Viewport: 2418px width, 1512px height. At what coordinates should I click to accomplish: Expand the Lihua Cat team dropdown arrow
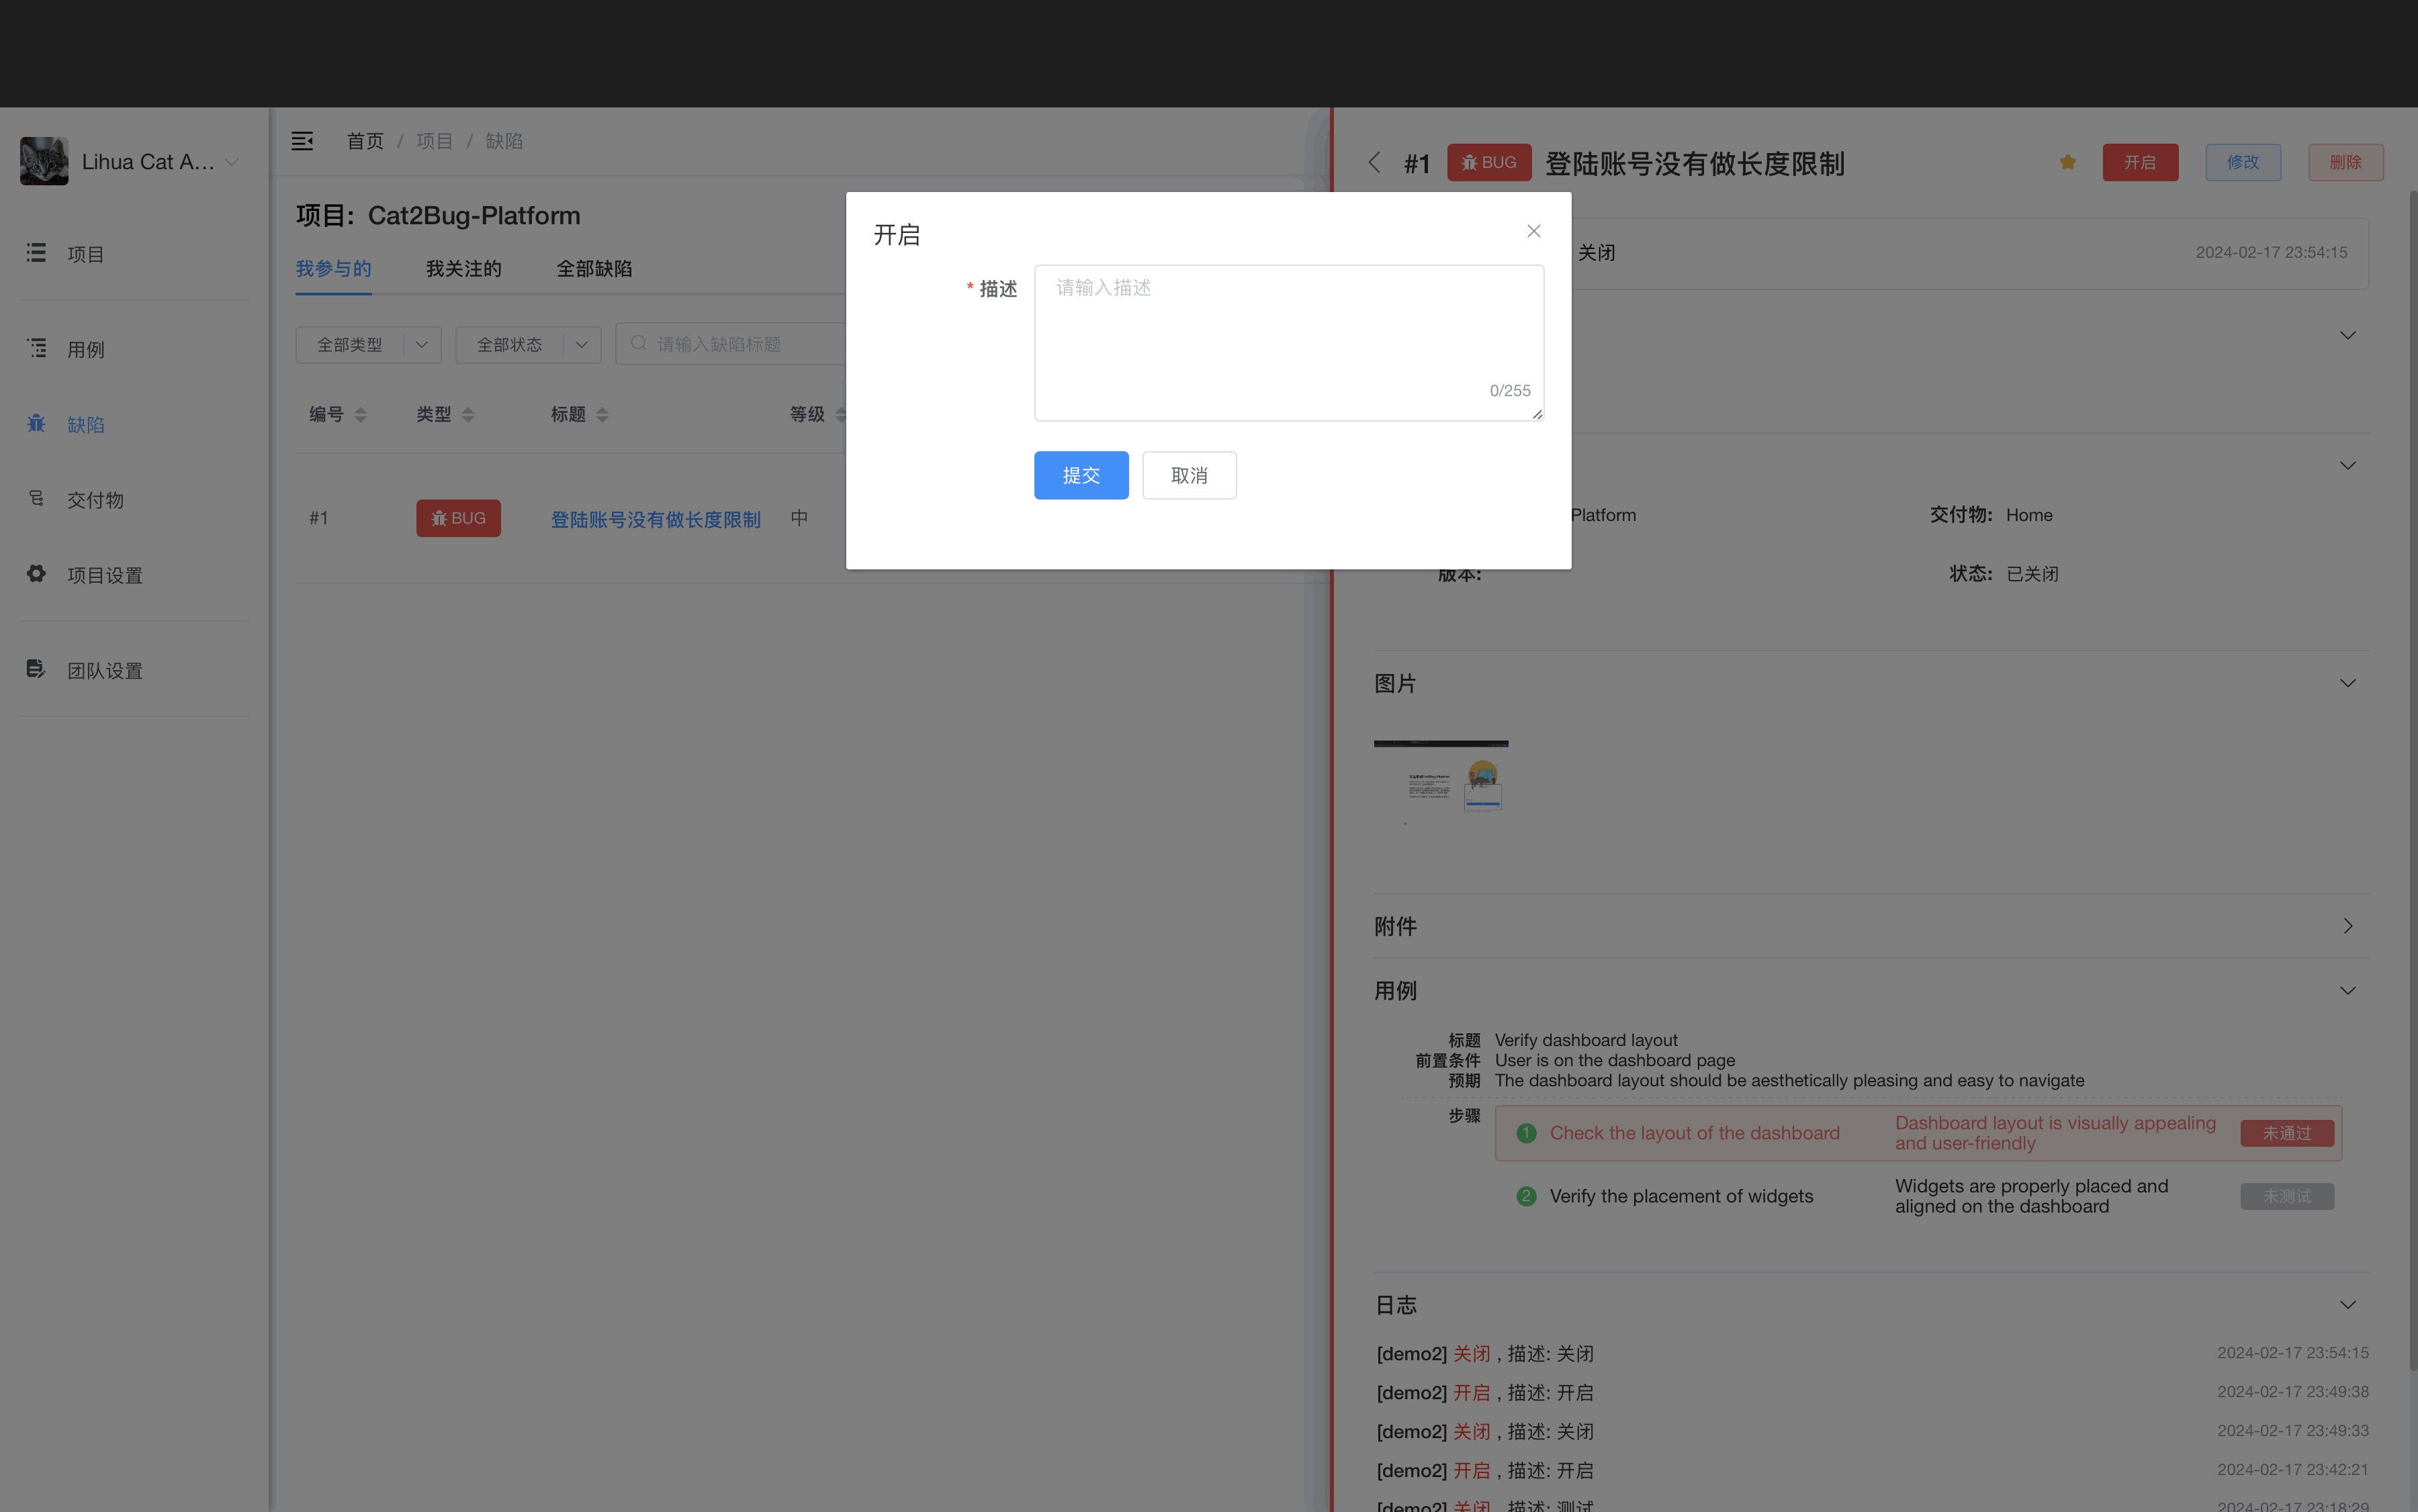pyautogui.click(x=232, y=162)
